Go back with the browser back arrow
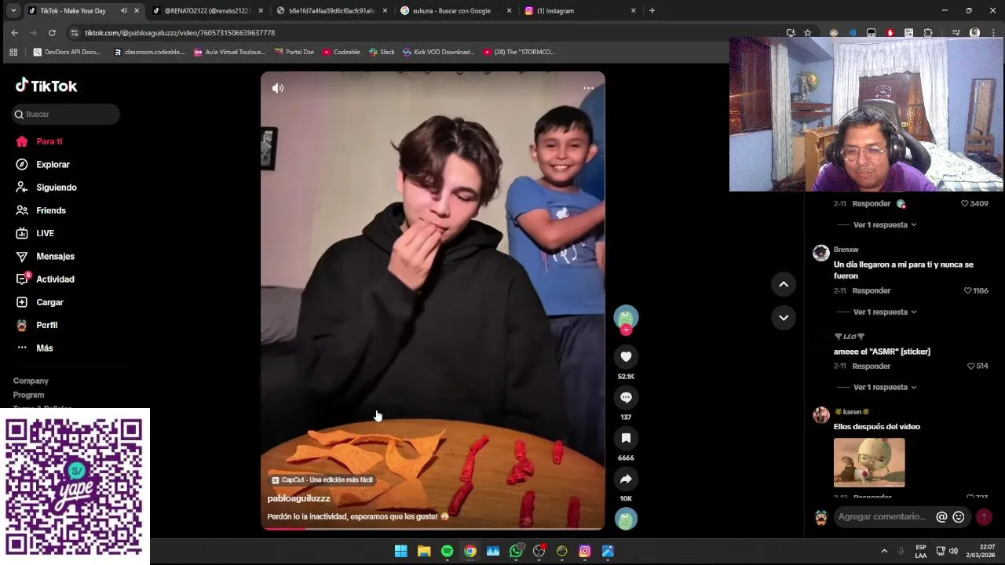This screenshot has width=1005, height=565. tap(14, 33)
